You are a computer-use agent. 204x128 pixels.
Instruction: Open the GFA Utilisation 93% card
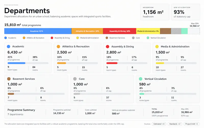[x=186, y=12]
